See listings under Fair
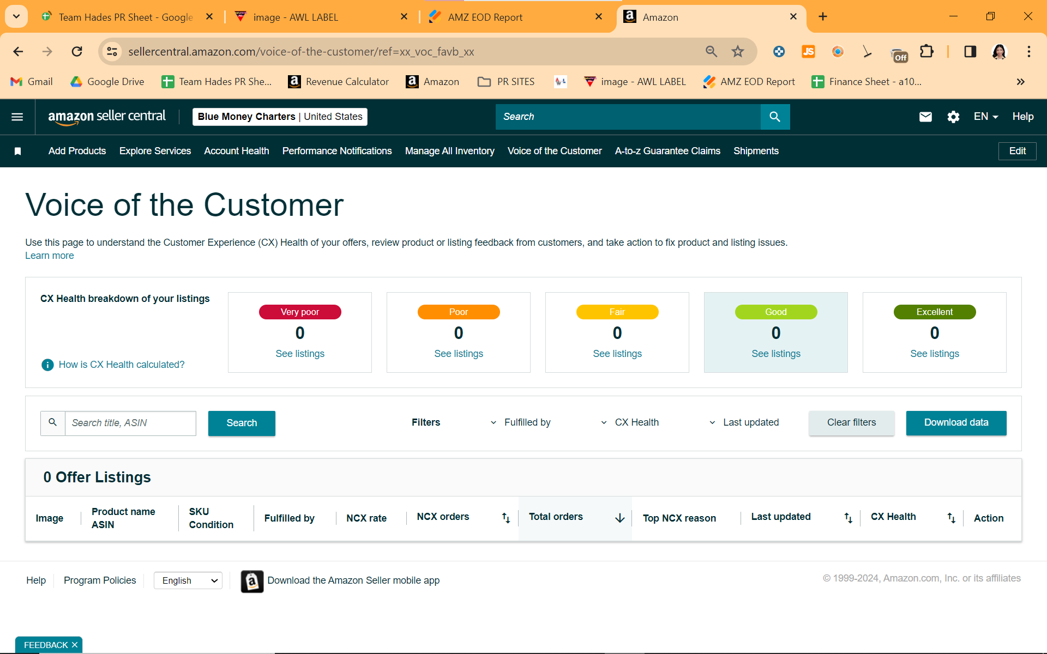1047x654 pixels. [x=617, y=354]
